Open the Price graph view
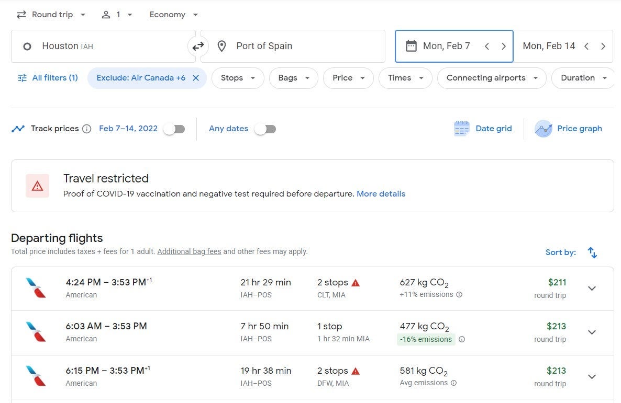 568,129
